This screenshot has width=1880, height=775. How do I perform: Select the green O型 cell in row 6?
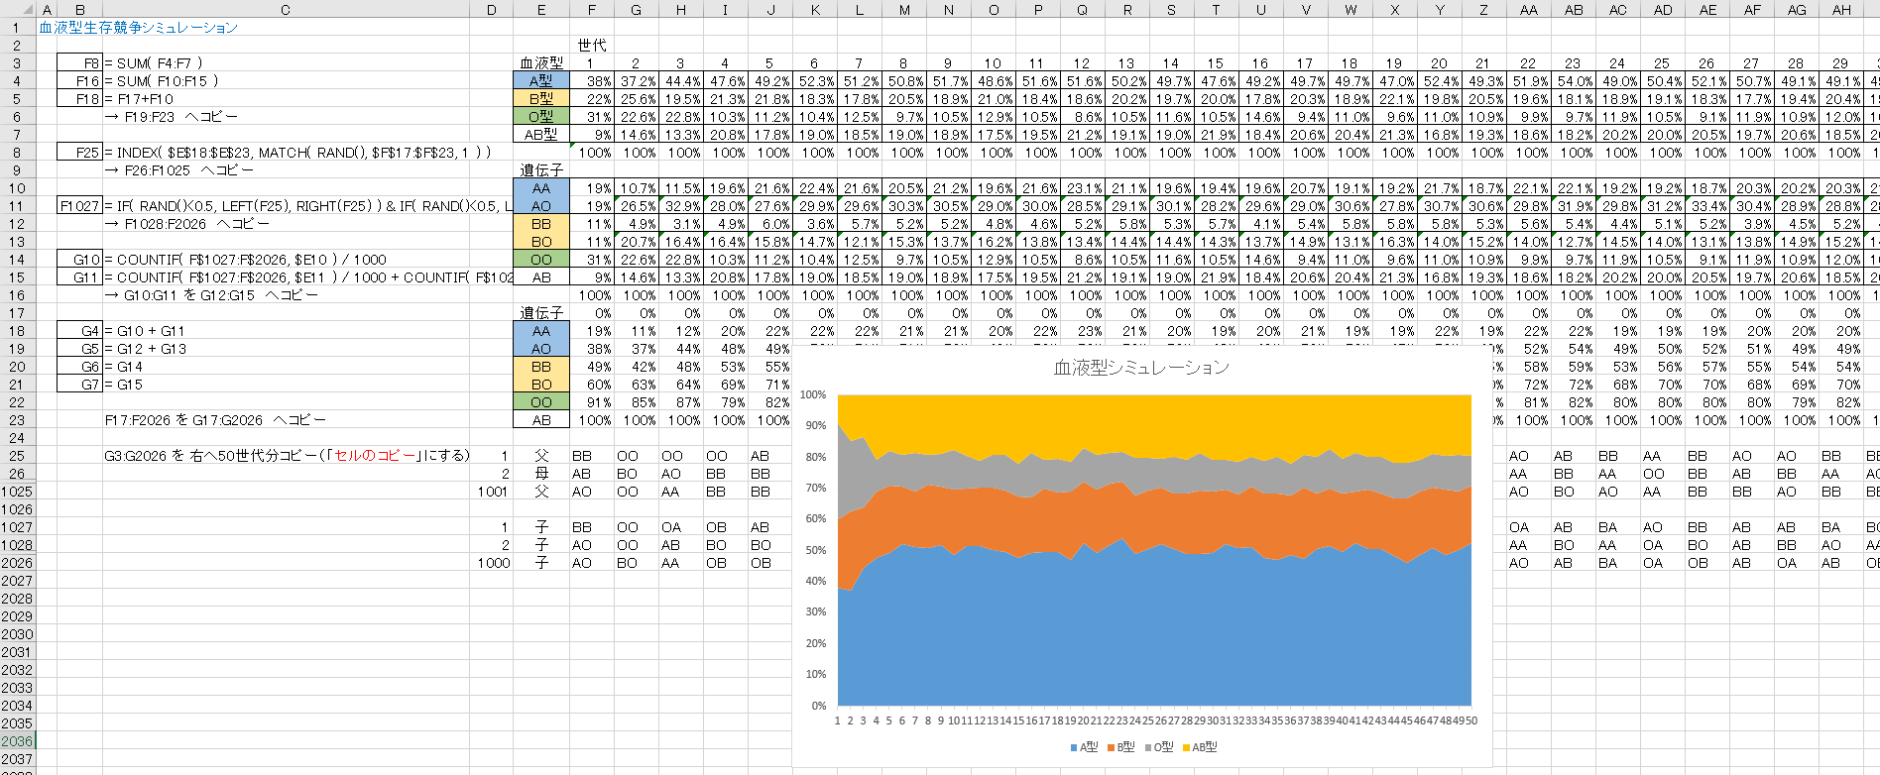tap(541, 117)
